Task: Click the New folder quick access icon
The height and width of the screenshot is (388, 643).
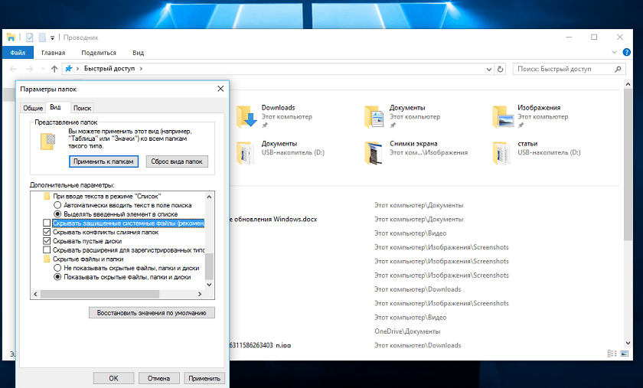Action: [x=42, y=37]
